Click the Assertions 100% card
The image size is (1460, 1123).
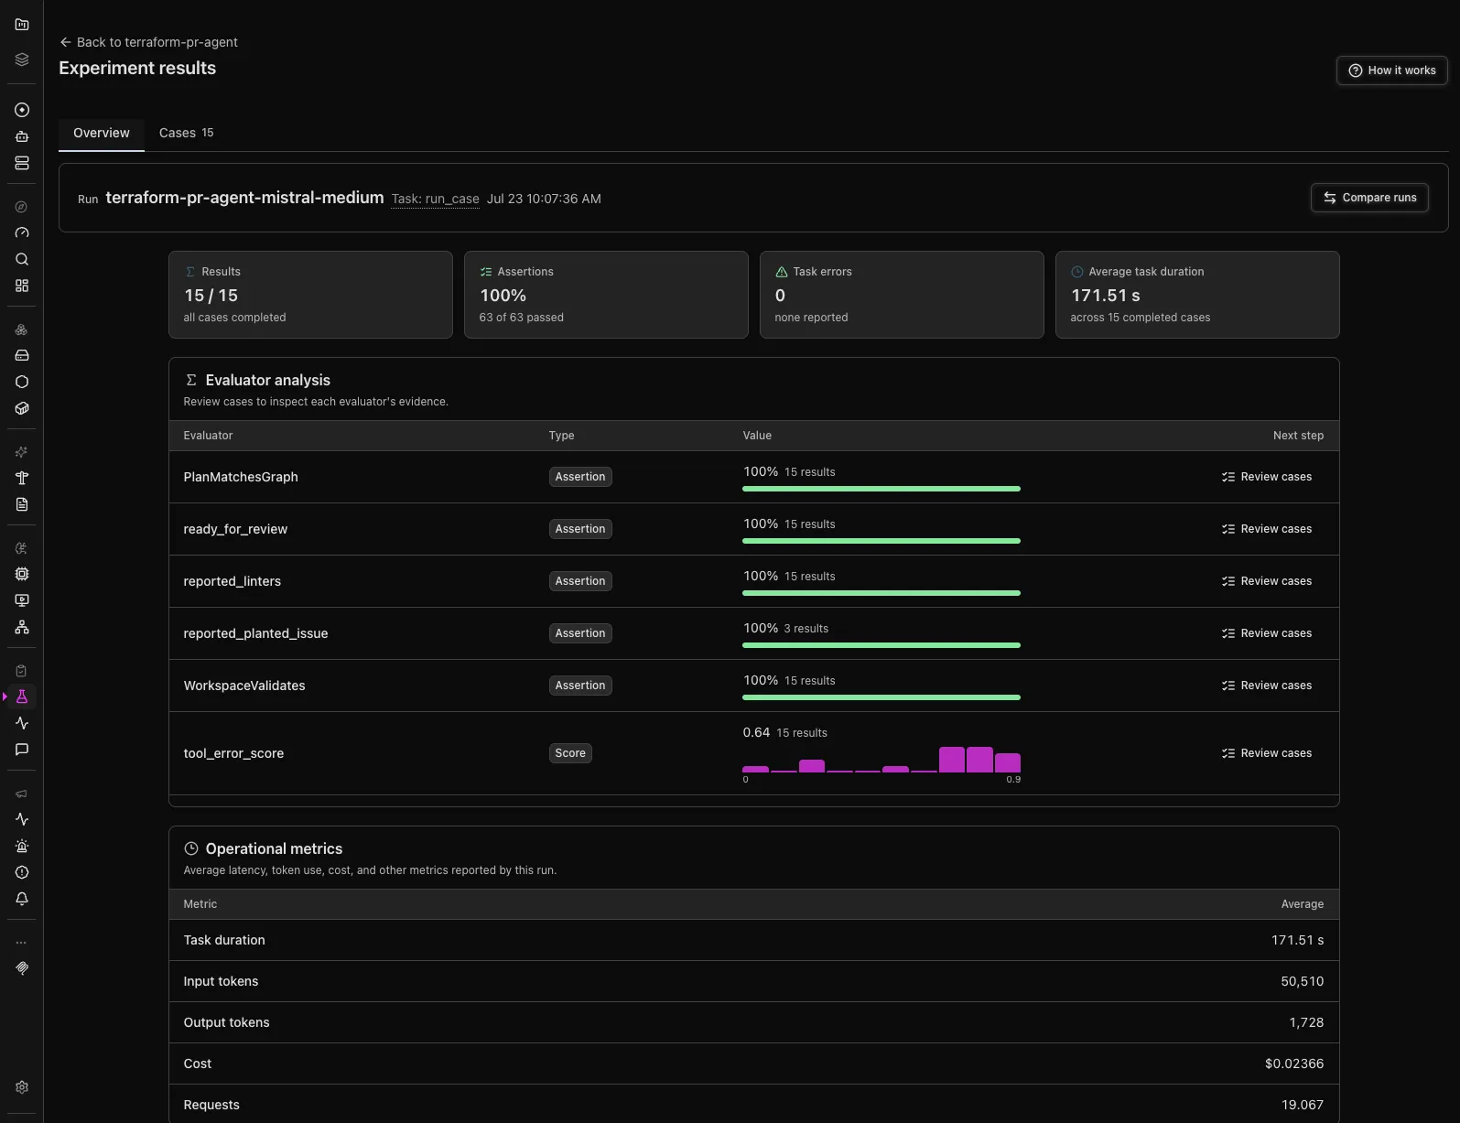coord(606,295)
